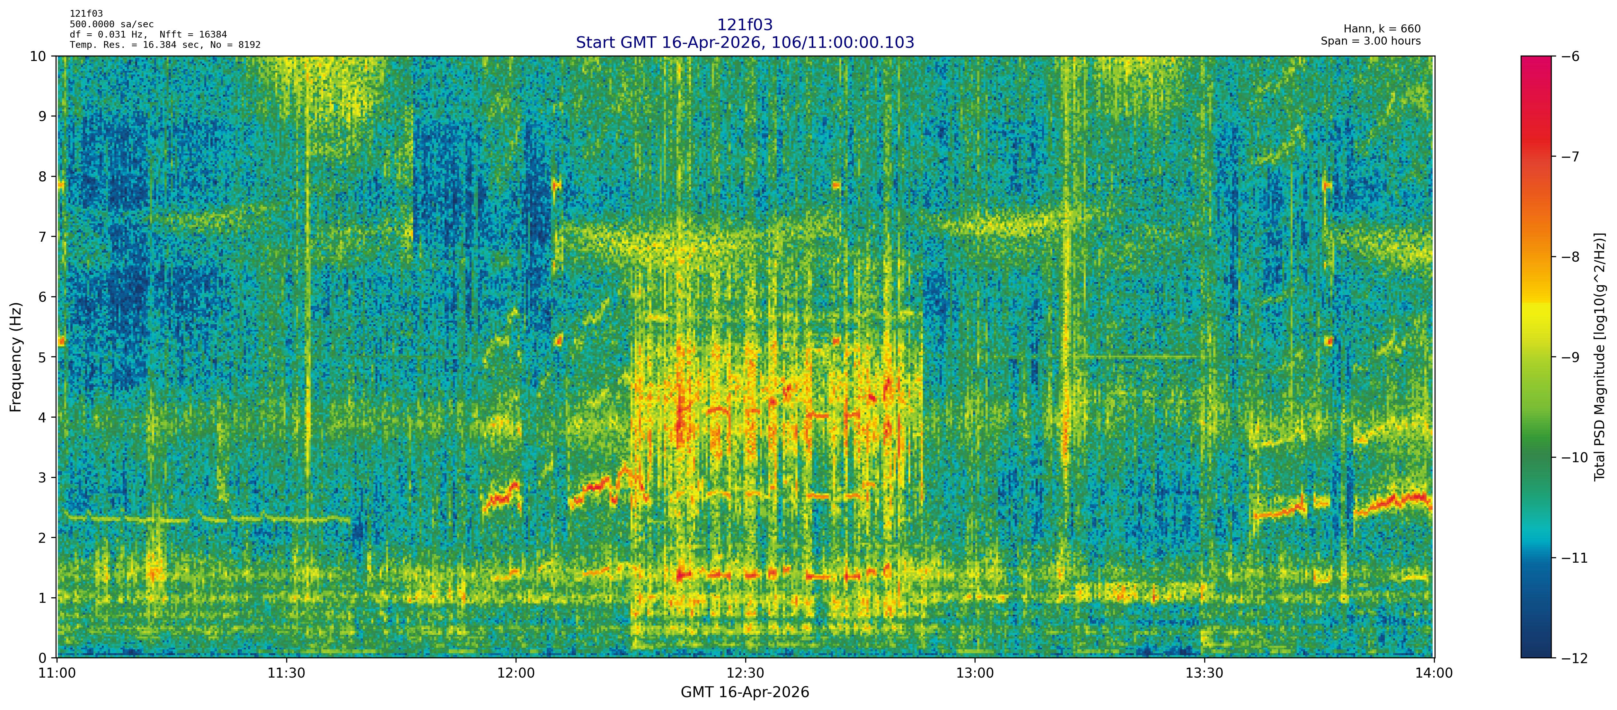Click the 121f03 plot title
The width and height of the screenshot is (1617, 710).
coord(745,24)
